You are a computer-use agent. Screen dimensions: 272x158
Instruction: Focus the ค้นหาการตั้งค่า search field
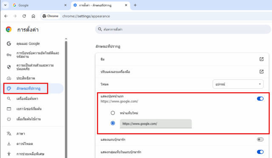pyautogui.click(x=183, y=29)
